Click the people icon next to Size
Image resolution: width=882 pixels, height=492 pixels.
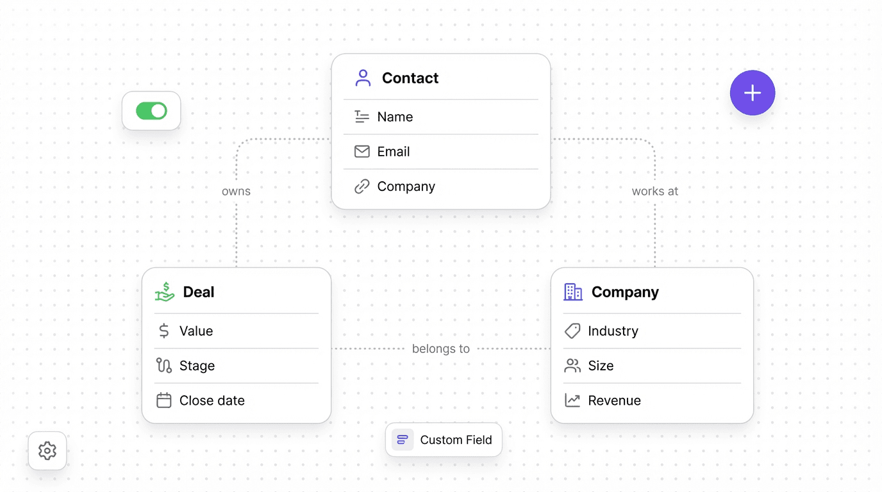click(x=572, y=365)
